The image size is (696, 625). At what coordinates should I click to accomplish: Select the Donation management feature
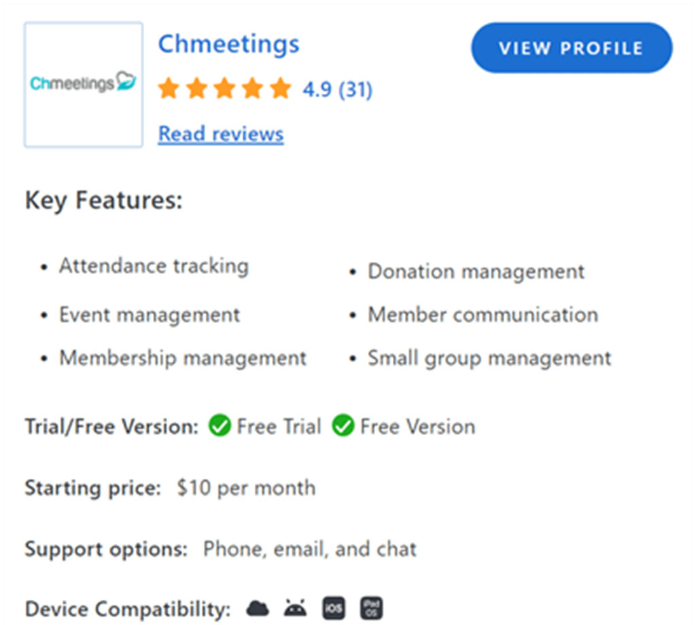pyautogui.click(x=476, y=271)
